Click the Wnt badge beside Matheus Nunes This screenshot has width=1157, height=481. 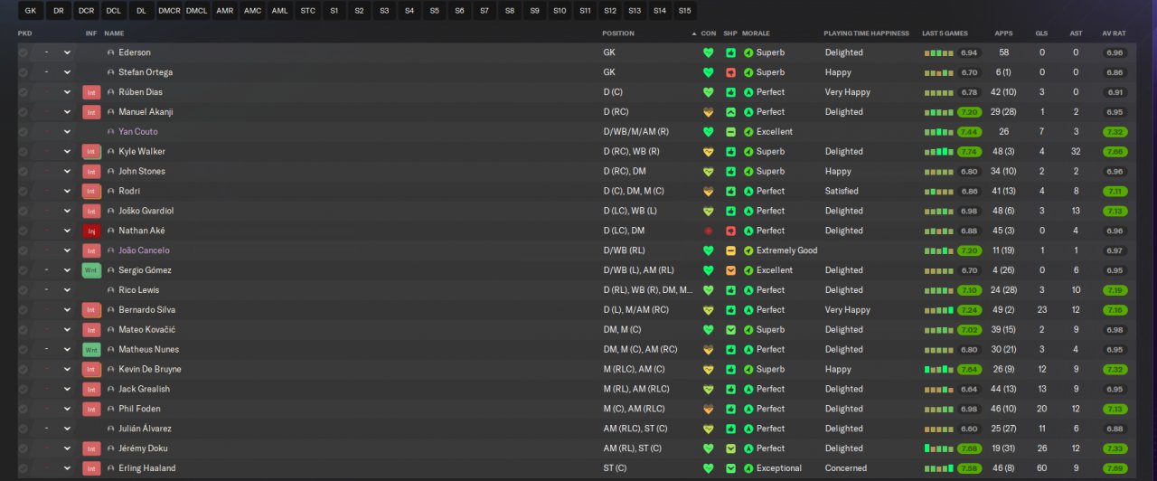pos(91,350)
